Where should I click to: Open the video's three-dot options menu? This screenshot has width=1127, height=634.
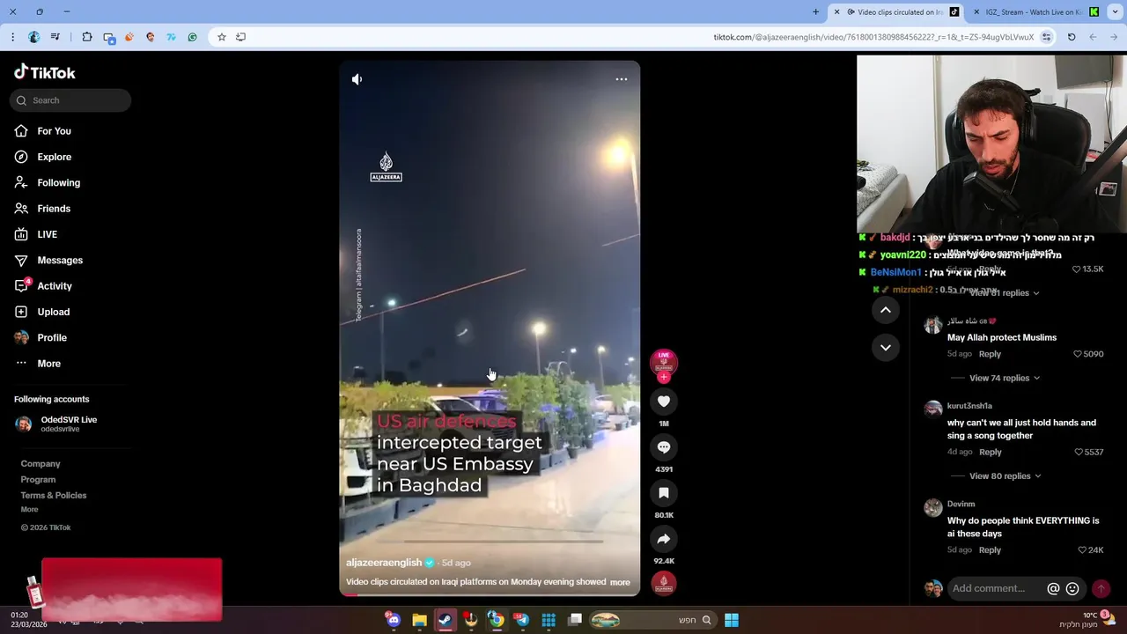pos(622,79)
